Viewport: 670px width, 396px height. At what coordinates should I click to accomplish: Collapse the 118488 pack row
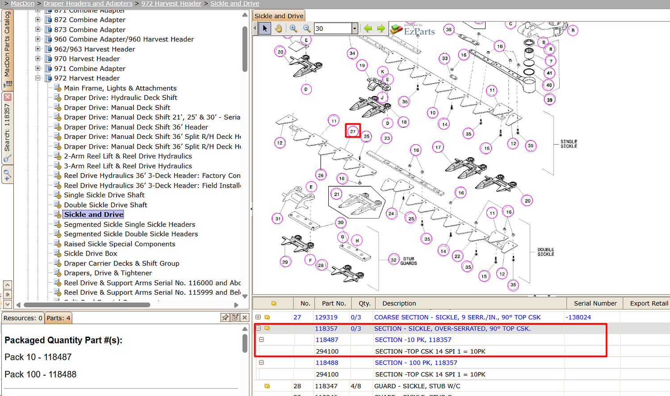click(x=262, y=363)
